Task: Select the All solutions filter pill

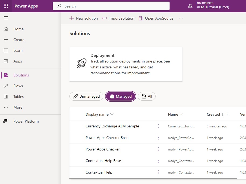Action: (146, 96)
